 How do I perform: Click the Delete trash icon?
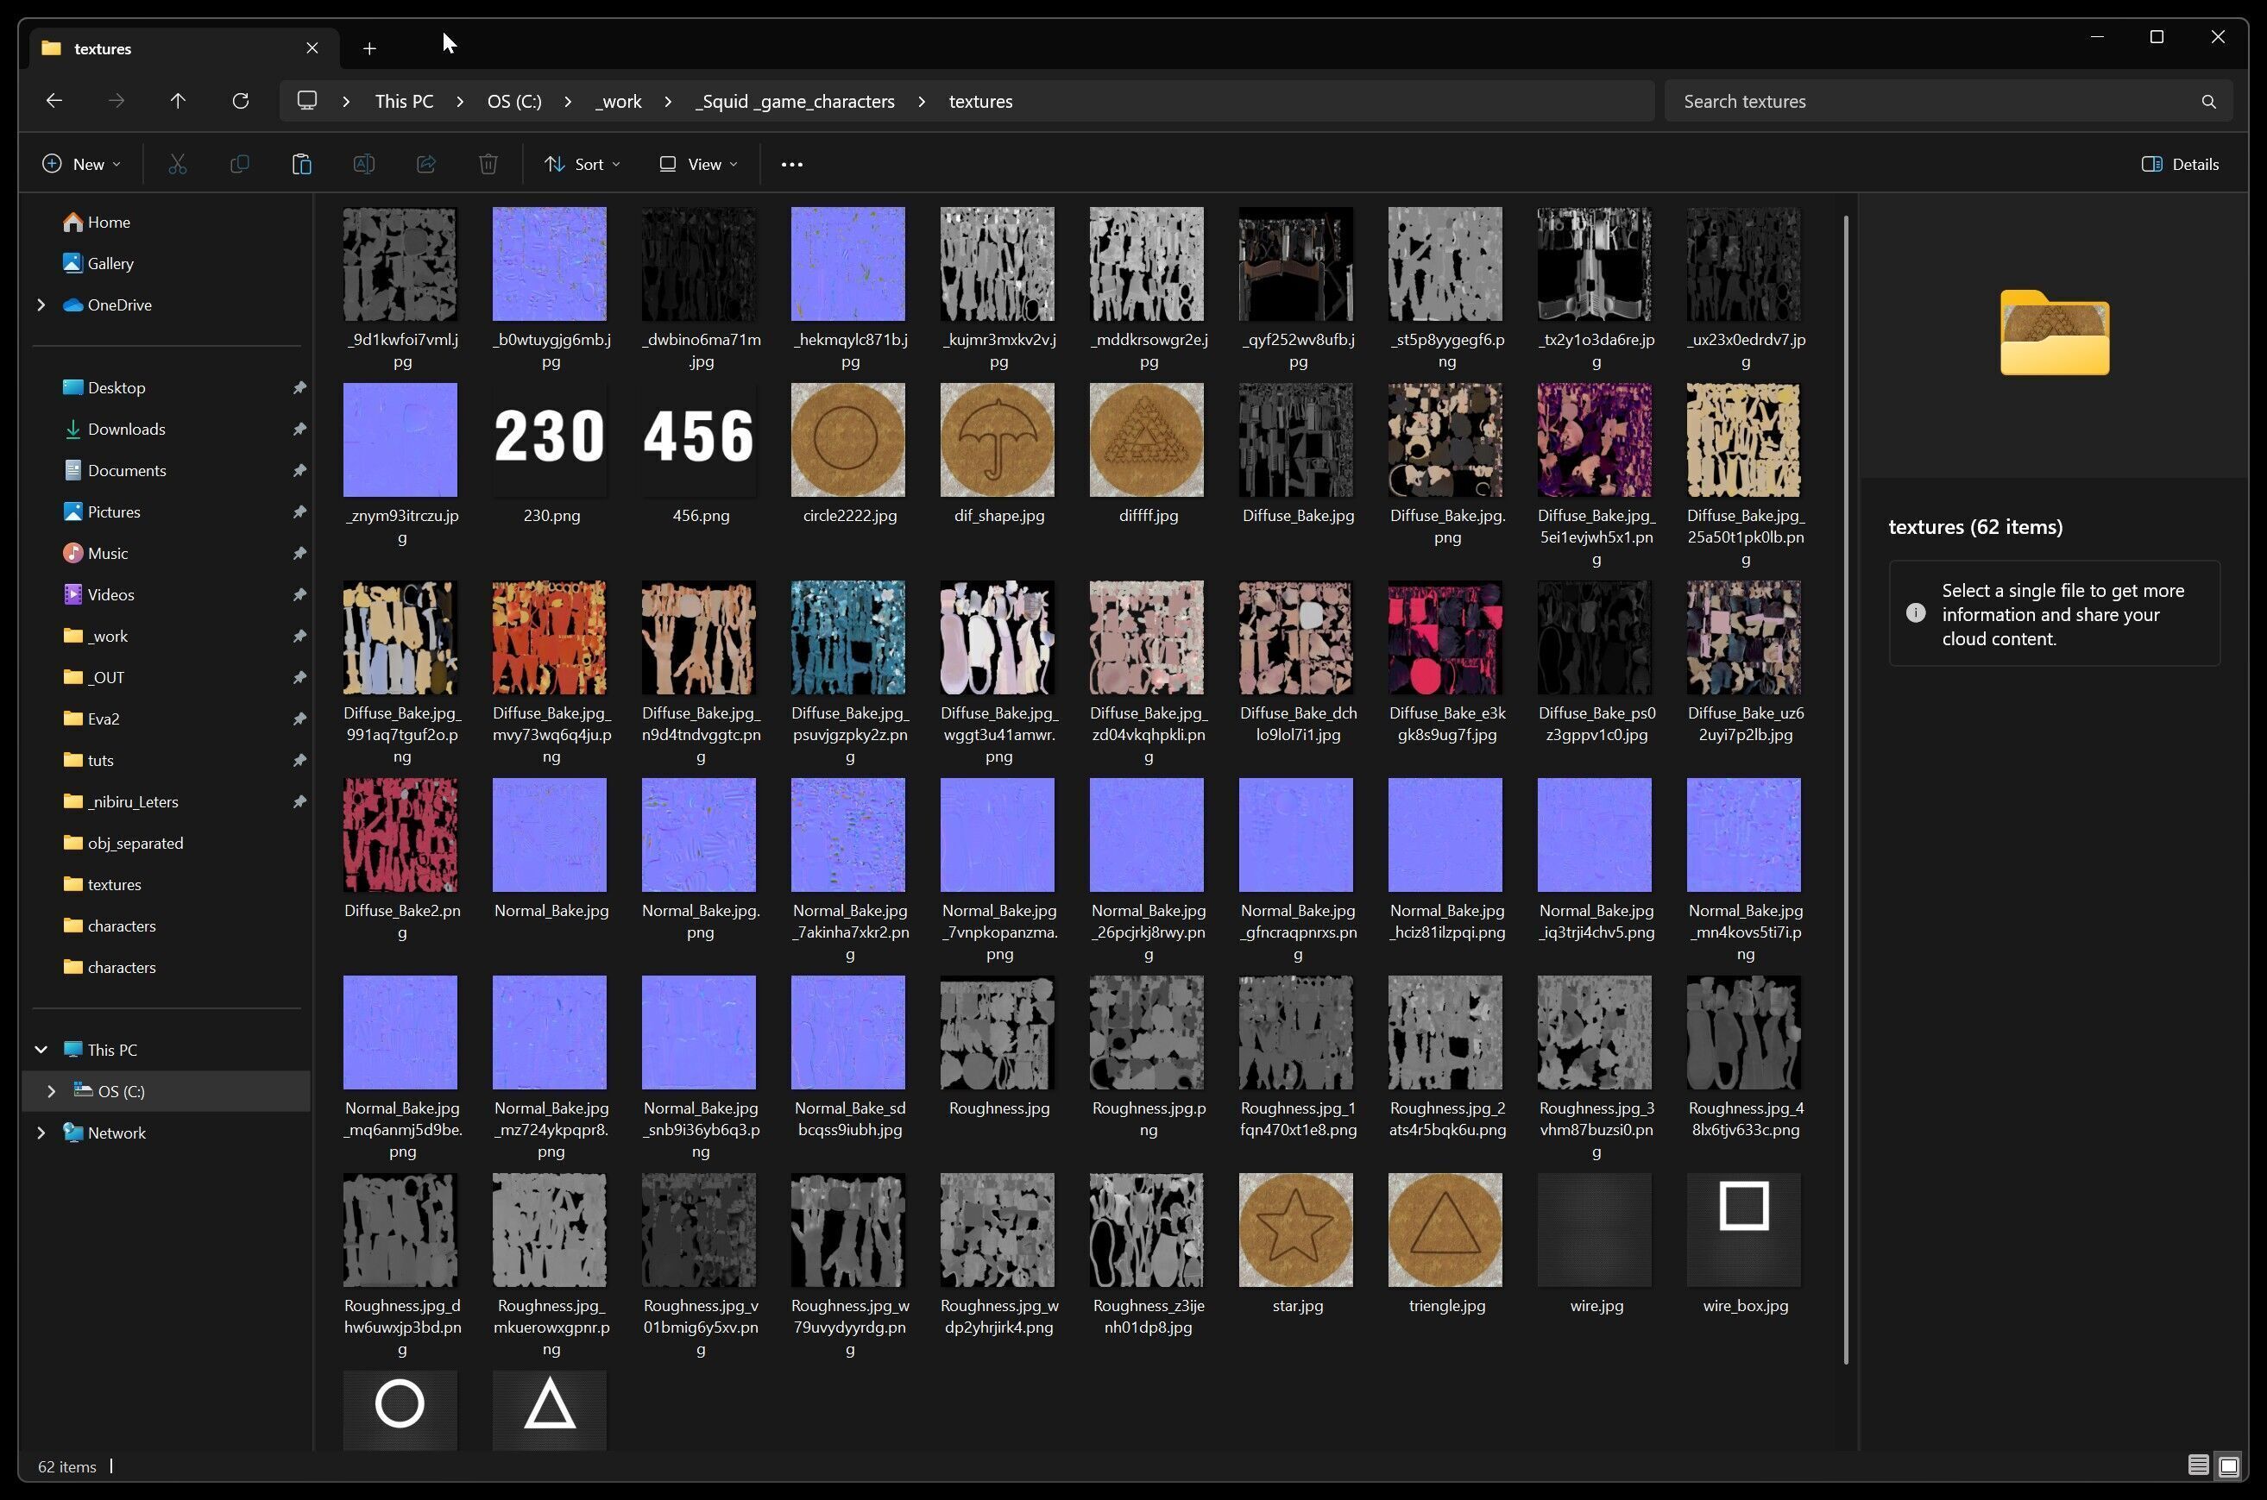[x=488, y=165]
